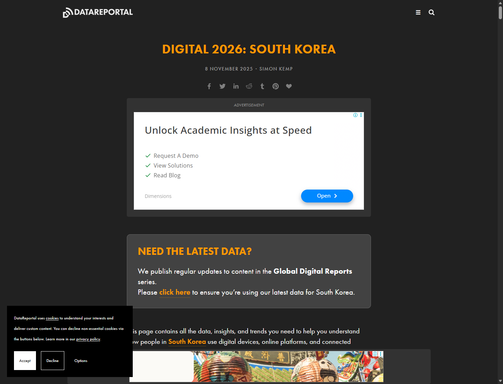Open the privacy policy link

(x=88, y=339)
